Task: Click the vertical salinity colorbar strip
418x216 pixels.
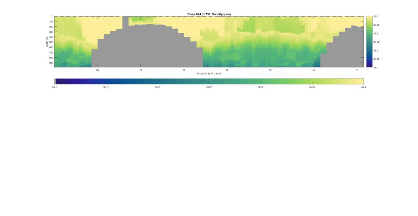Action: pyautogui.click(x=369, y=42)
